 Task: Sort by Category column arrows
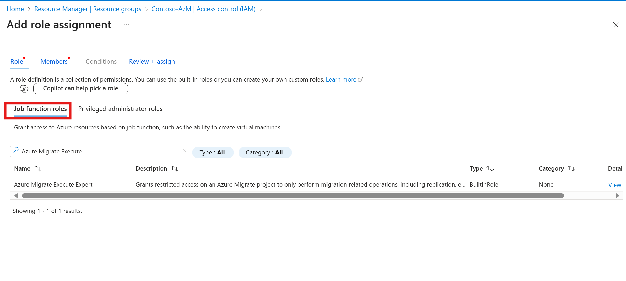(571, 168)
